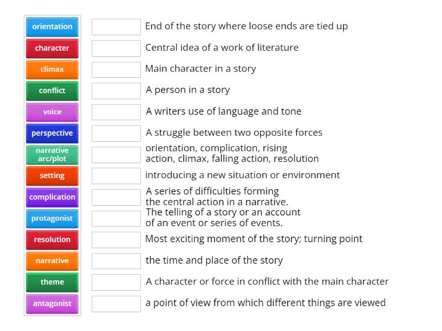Click the answer box beside 'End of the story where loose ends are tied up'

tap(116, 26)
